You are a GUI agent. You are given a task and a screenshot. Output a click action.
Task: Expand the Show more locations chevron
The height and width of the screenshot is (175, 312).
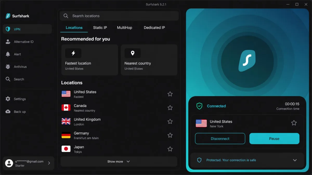(x=128, y=162)
